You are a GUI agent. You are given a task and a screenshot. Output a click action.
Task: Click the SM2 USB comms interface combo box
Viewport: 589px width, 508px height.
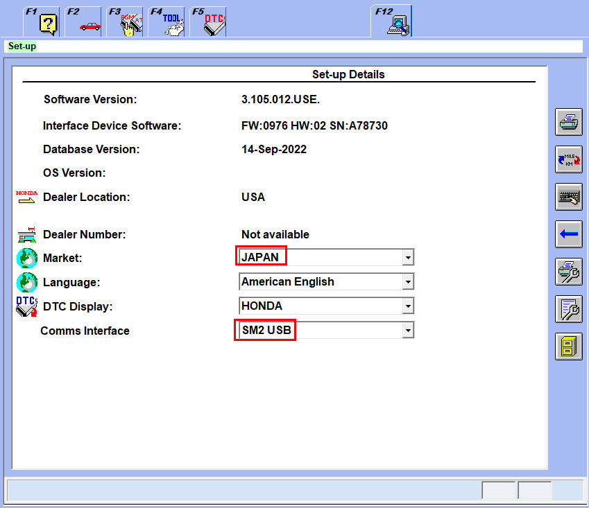click(x=326, y=330)
